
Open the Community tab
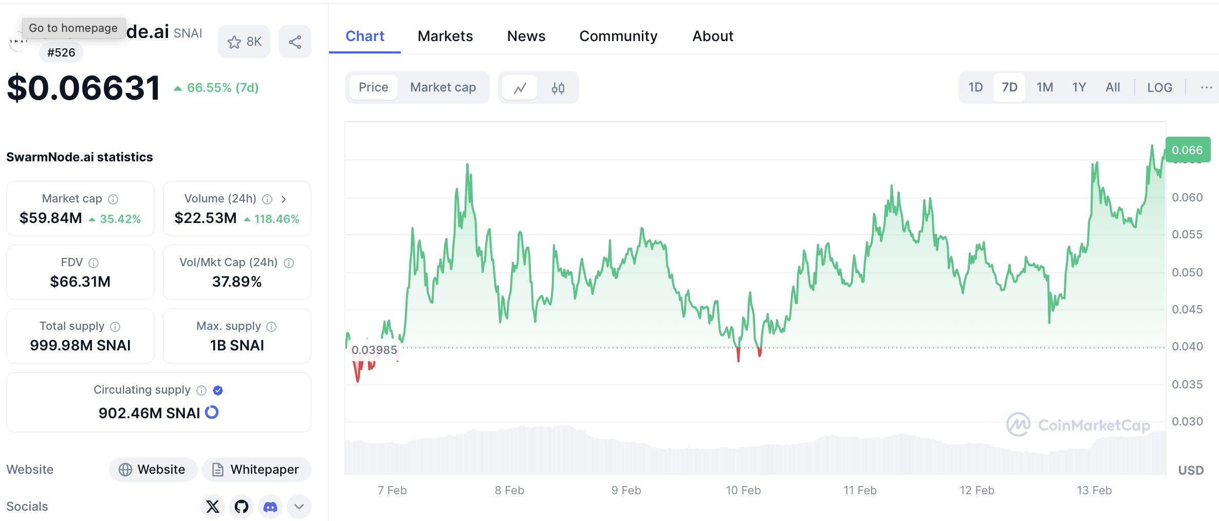point(618,36)
